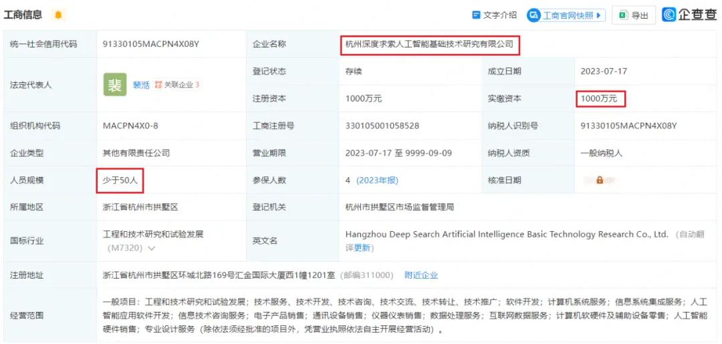Expand the M7320 industry dropdown chevron
The width and height of the screenshot is (722, 344).
(151, 248)
